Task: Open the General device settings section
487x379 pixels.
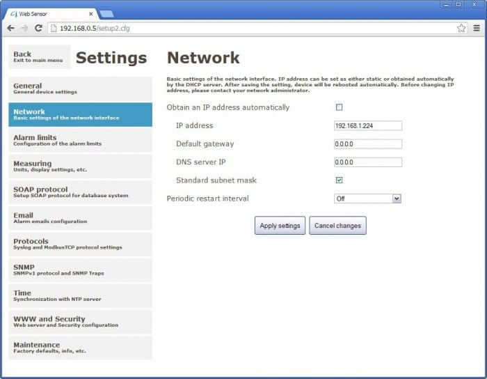Action: click(x=80, y=88)
